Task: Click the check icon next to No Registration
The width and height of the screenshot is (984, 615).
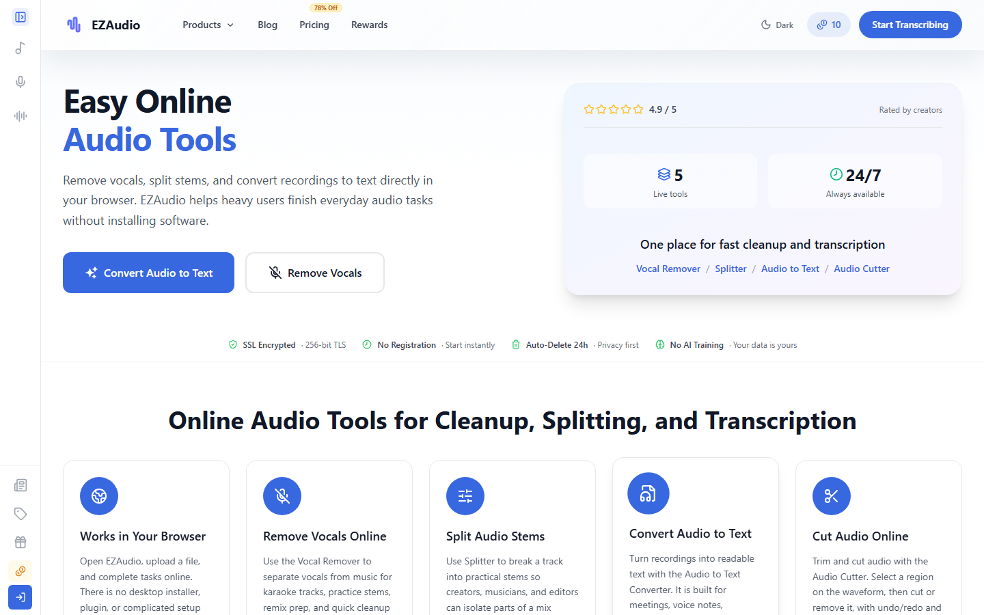Action: tap(367, 345)
